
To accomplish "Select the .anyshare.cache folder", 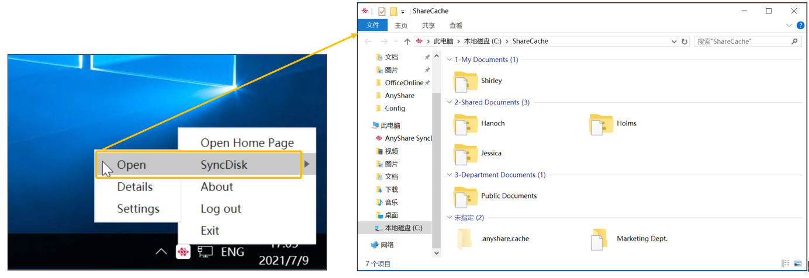I will pyautogui.click(x=492, y=239).
